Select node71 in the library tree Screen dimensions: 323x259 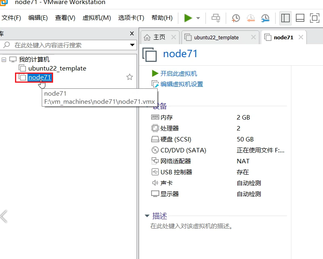click(x=39, y=77)
